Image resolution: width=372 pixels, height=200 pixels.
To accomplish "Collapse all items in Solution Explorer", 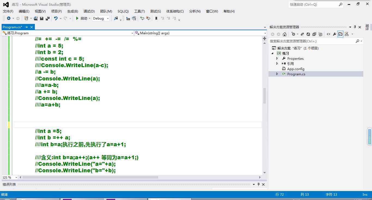I will (x=314, y=34).
